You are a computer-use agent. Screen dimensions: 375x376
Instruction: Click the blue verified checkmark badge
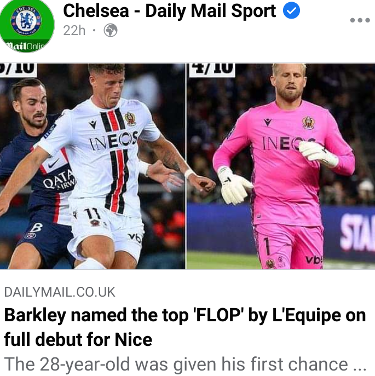pos(291,11)
